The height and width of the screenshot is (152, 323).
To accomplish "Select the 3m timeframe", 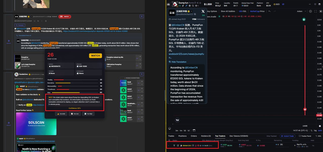I will coord(177,131).
